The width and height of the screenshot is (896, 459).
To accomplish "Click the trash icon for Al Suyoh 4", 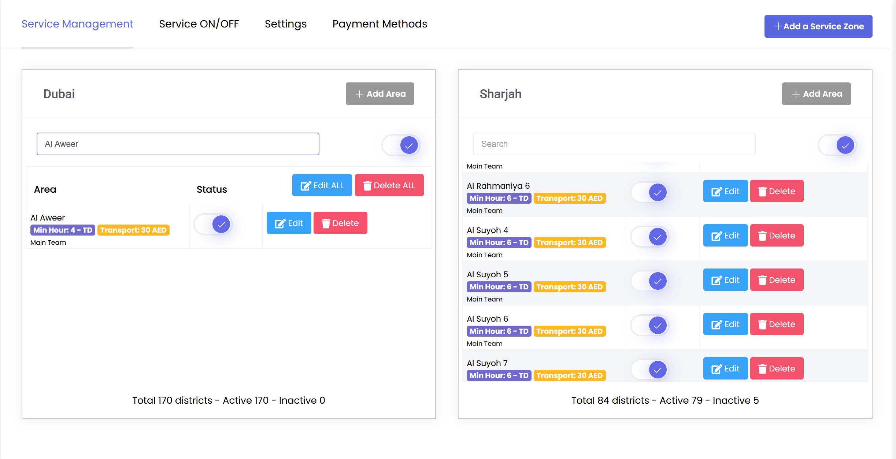I will pos(762,236).
